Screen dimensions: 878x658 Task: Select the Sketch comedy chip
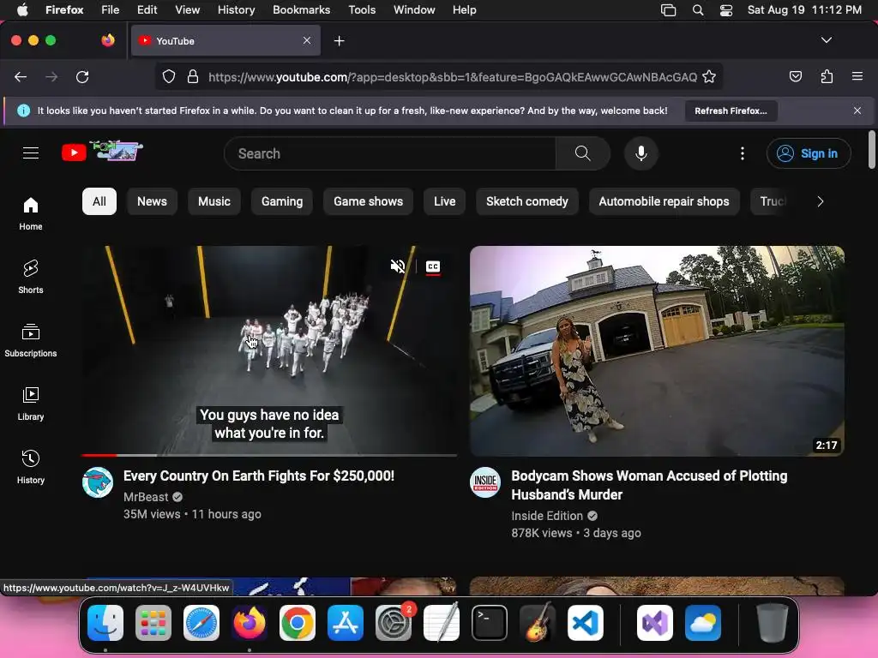pyautogui.click(x=527, y=201)
